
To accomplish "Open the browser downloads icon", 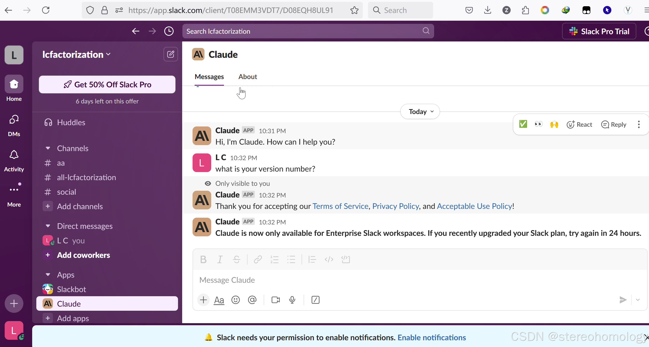I will [488, 10].
